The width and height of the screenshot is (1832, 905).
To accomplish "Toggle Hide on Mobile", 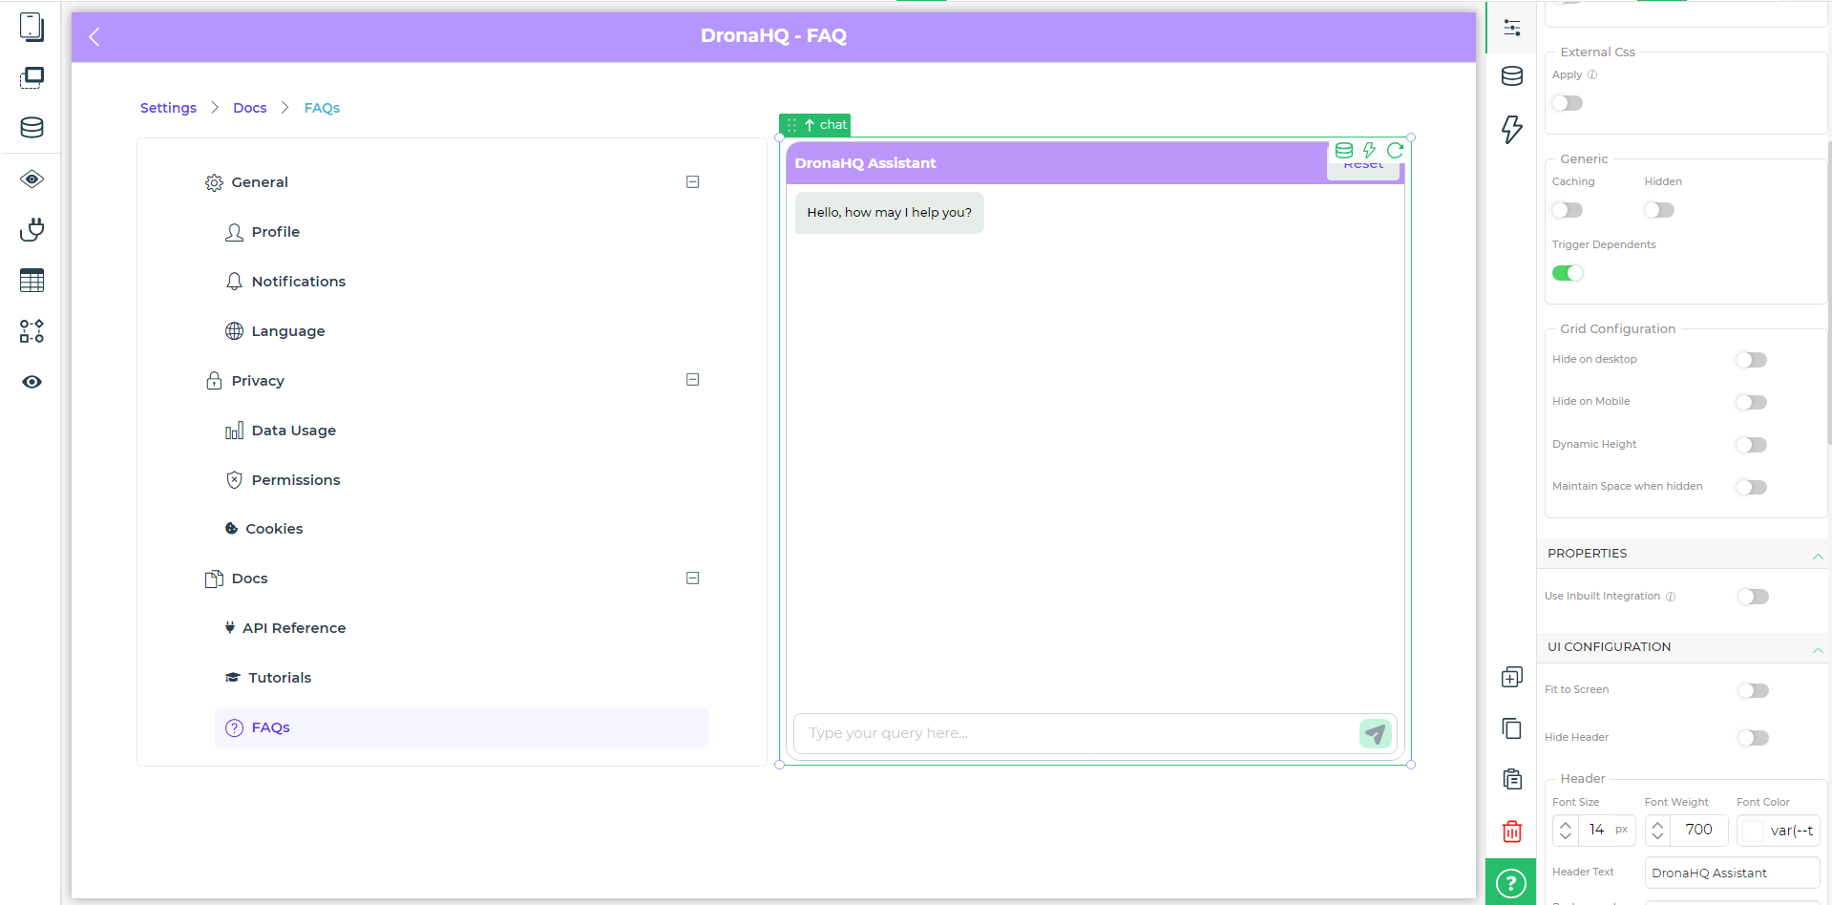I will (1752, 402).
